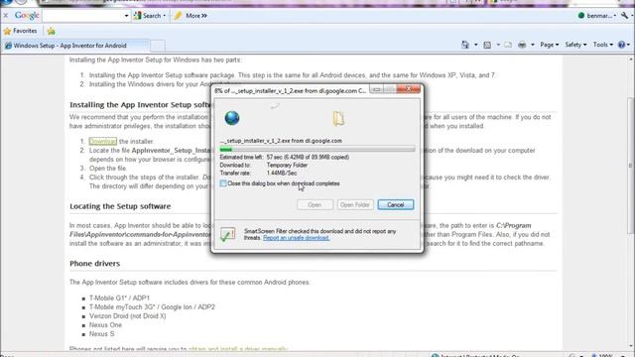Open the Safety menu
Image resolution: width=635 pixels, height=357 pixels.
575,45
